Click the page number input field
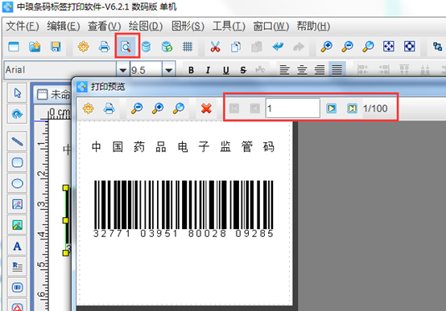This screenshot has height=311, width=446. tap(293, 108)
